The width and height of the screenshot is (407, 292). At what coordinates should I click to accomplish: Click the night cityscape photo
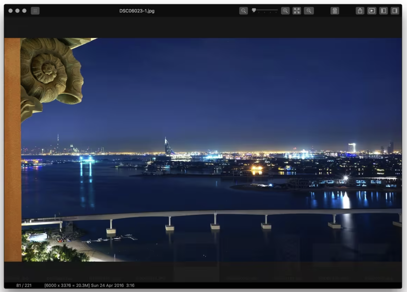pos(203,150)
